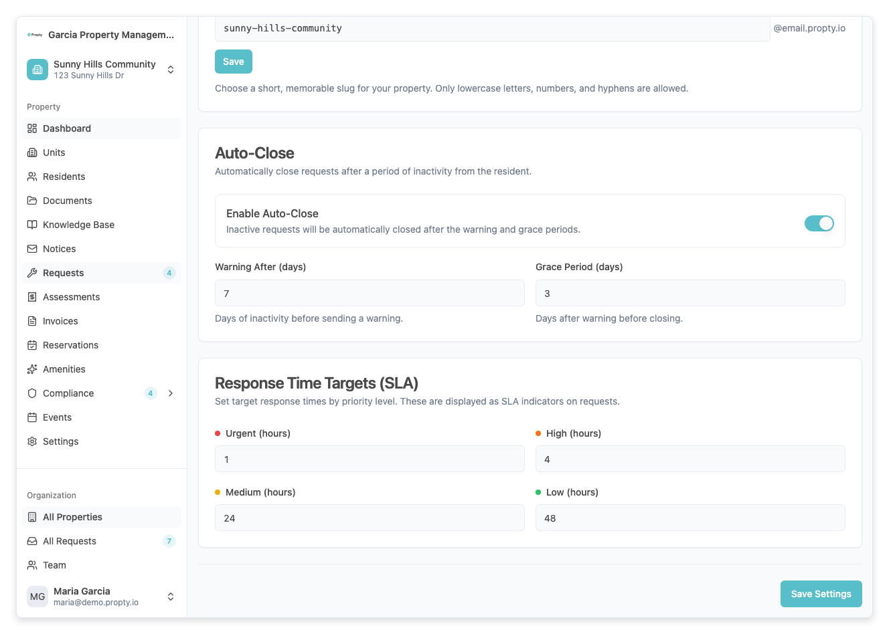This screenshot has width=889, height=634.
Task: Click the All Properties building icon
Action: (32, 517)
